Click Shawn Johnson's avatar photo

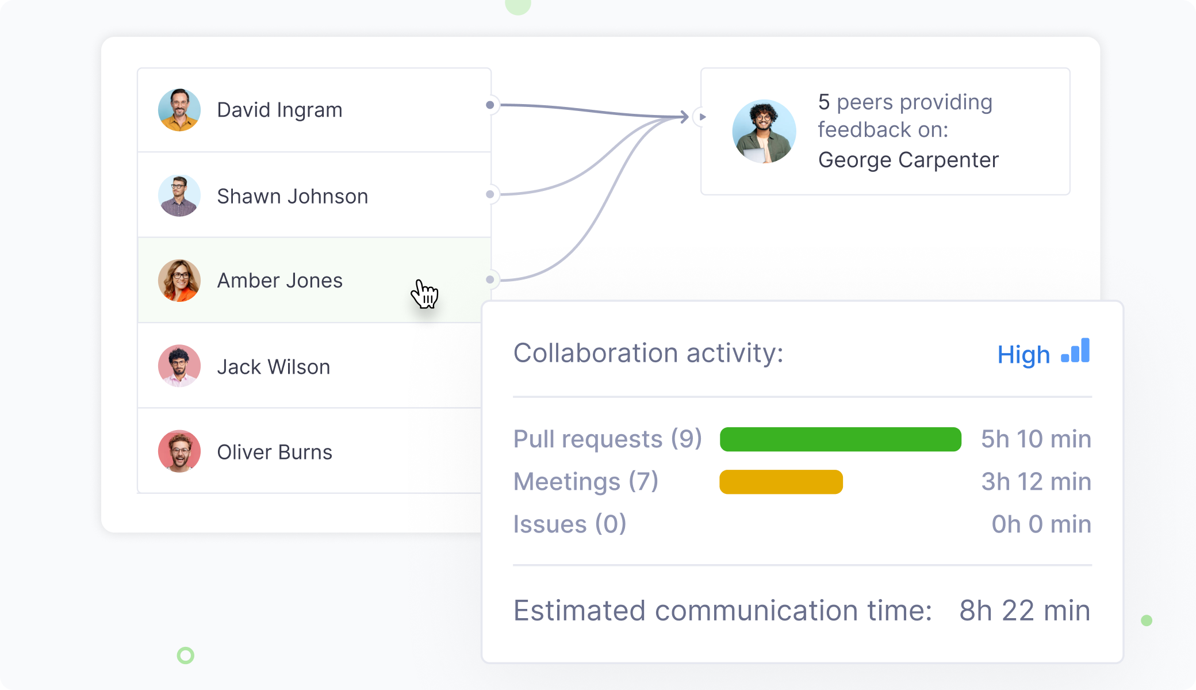tap(179, 196)
